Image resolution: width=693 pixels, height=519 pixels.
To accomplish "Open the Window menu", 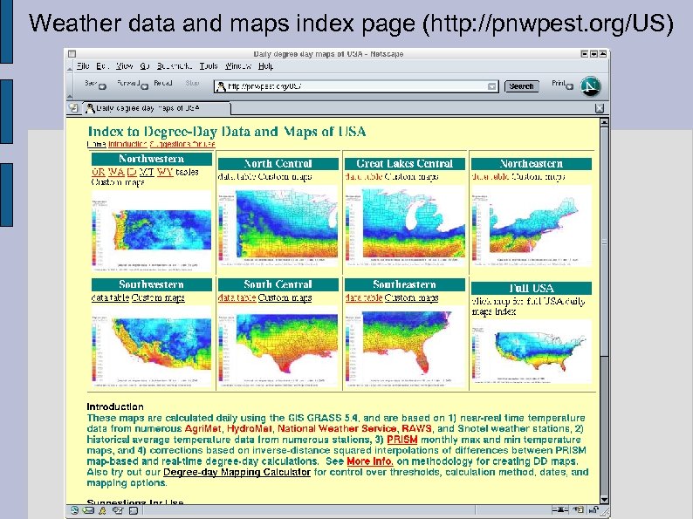I will 237,65.
